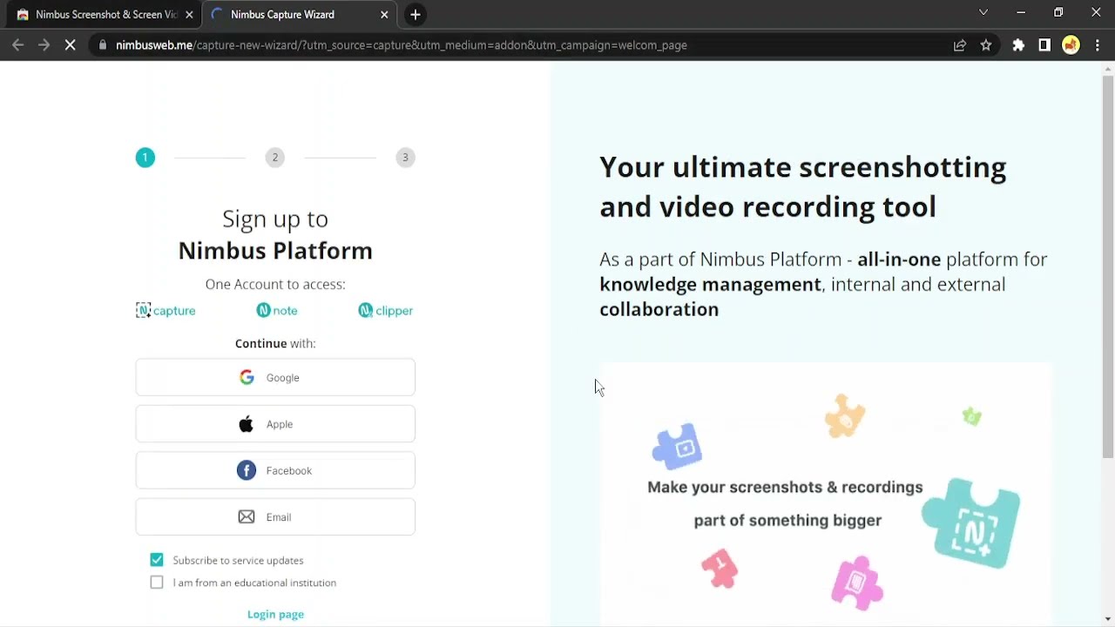Viewport: 1115px width, 627px height.
Task: Close the Nimbus Screenshot tab
Action: tap(189, 15)
